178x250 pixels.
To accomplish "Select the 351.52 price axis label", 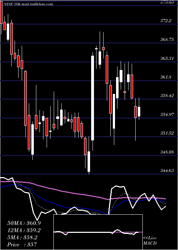I will 167,133.
